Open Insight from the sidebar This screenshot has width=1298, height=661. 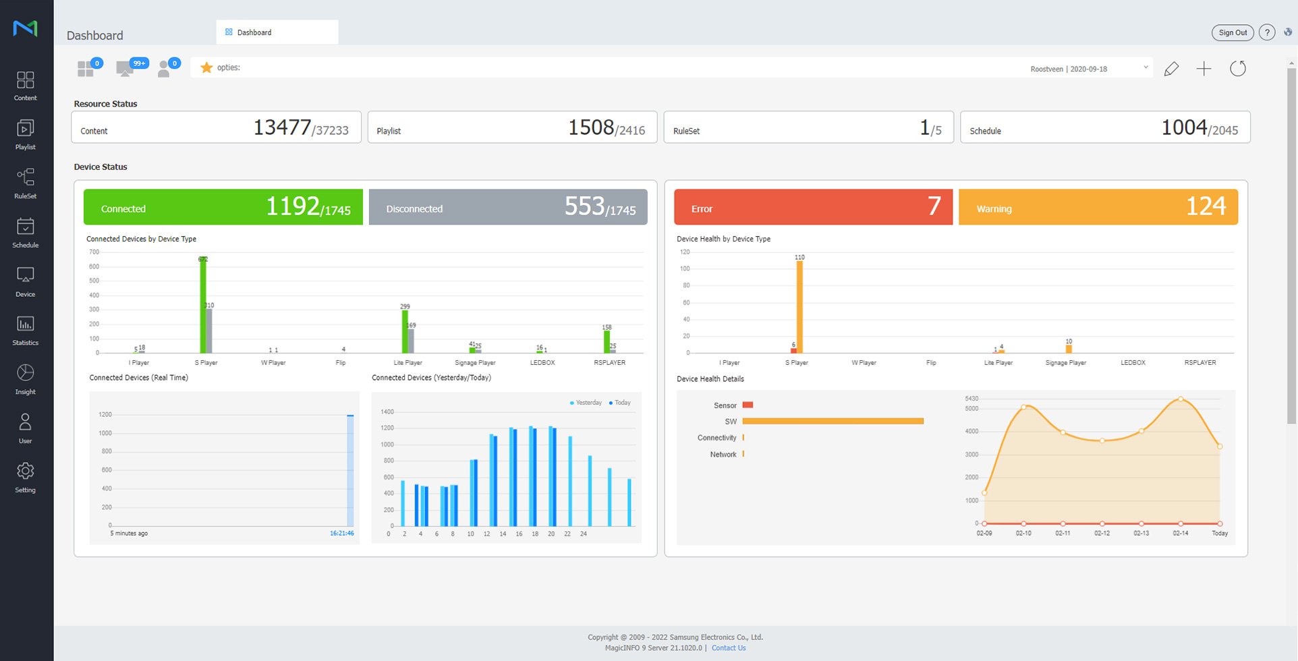tap(26, 380)
